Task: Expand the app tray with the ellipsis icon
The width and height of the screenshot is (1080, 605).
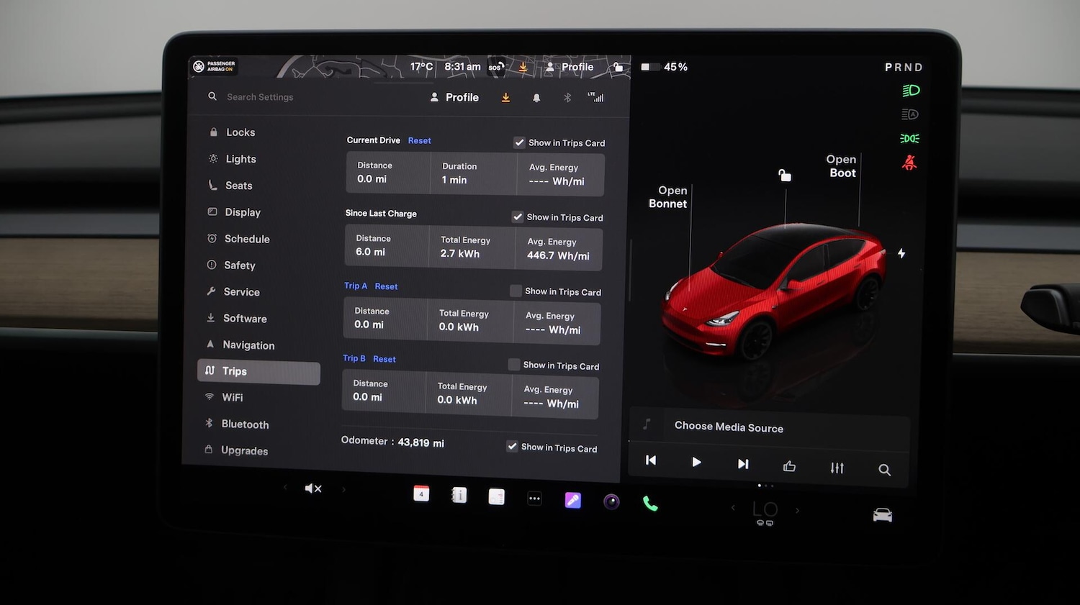Action: (534, 498)
